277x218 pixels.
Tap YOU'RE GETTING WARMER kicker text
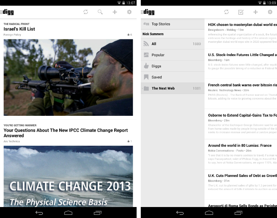coord(20,125)
